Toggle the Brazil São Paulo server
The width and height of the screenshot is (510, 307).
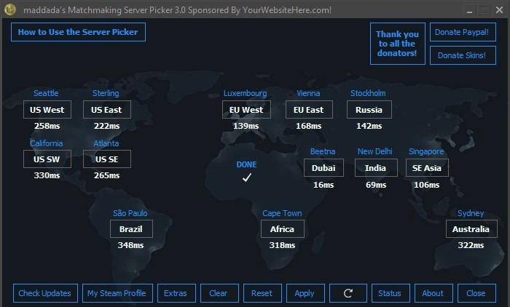[x=131, y=229]
